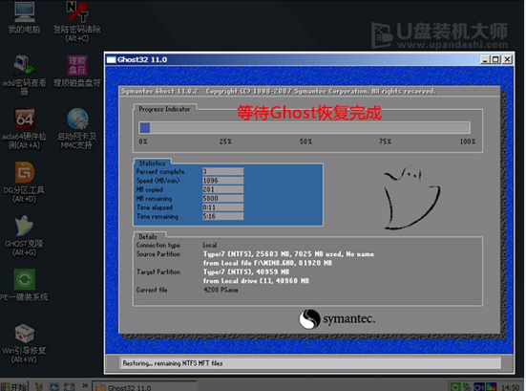
Task: Click the Ghost32 11.0 window title bar
Action: (x=292, y=60)
